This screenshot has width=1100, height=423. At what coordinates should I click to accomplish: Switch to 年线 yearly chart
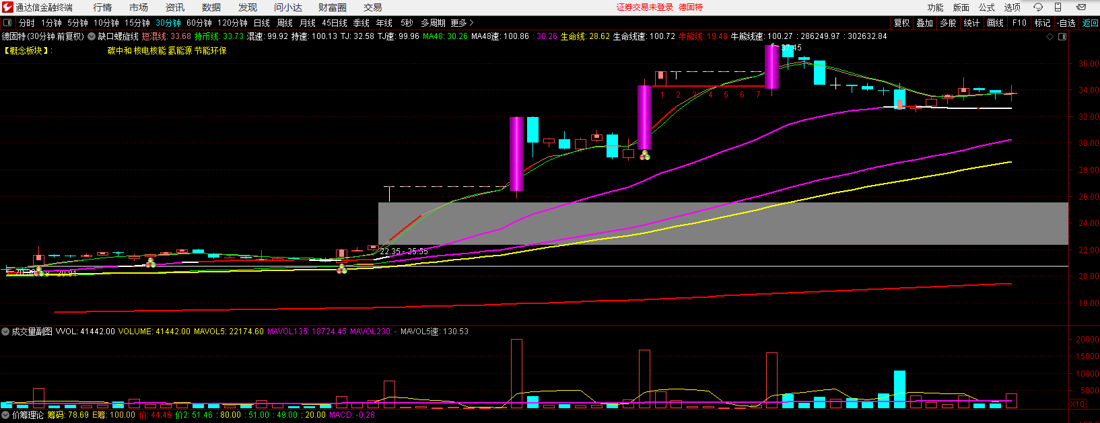click(384, 23)
